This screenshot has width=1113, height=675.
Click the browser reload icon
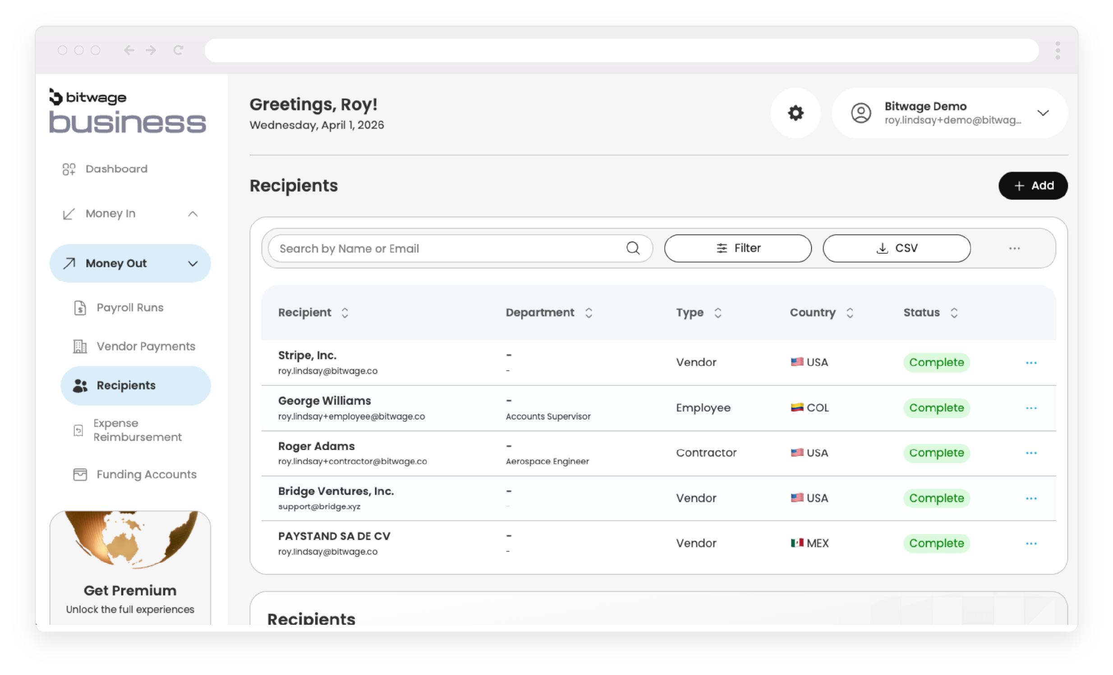click(x=179, y=50)
